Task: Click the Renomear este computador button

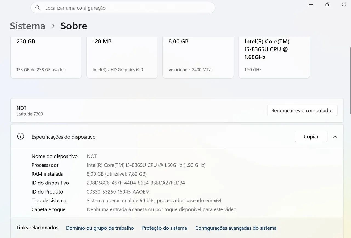Action: (302, 110)
